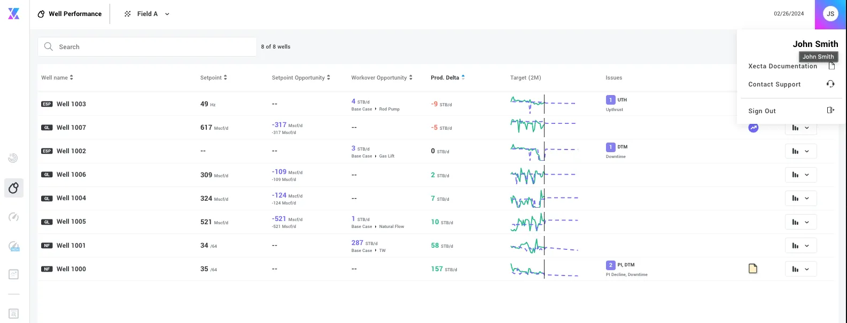847x323 pixels.
Task: Click the NF tag beside Well 1001
Action: pyautogui.click(x=47, y=246)
